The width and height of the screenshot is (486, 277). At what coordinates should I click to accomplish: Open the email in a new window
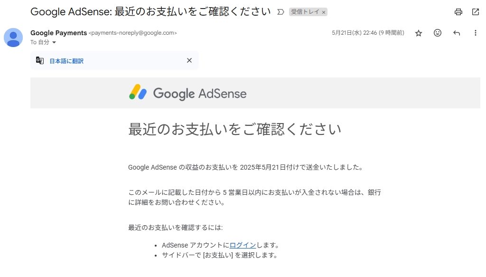476,12
